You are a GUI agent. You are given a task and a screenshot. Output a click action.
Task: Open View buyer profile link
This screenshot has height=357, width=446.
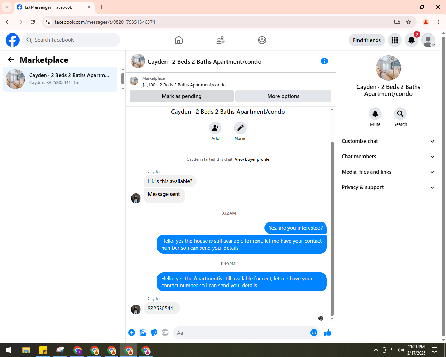click(252, 159)
